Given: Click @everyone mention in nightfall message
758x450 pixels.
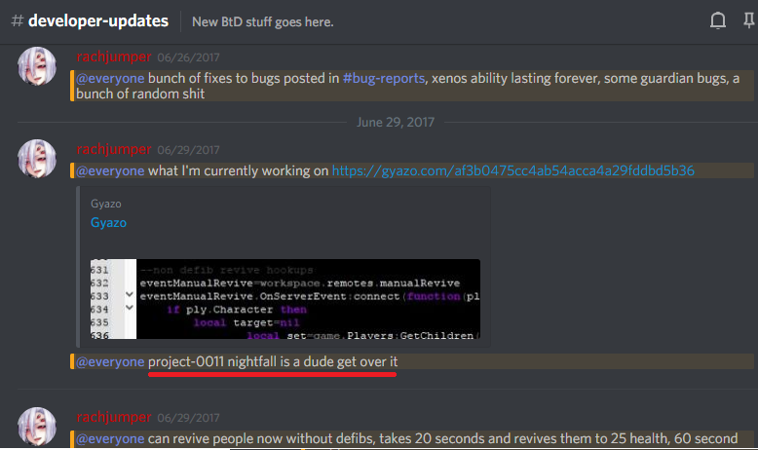Looking at the screenshot, I should (x=109, y=361).
